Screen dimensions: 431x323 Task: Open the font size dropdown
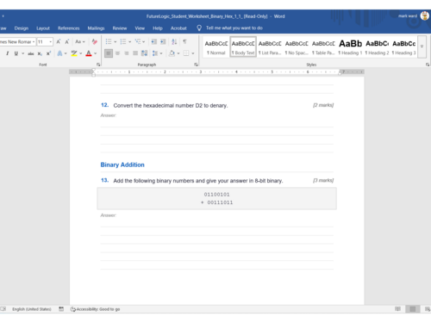coord(51,42)
